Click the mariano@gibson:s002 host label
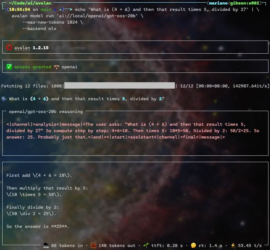 pos(234,3)
